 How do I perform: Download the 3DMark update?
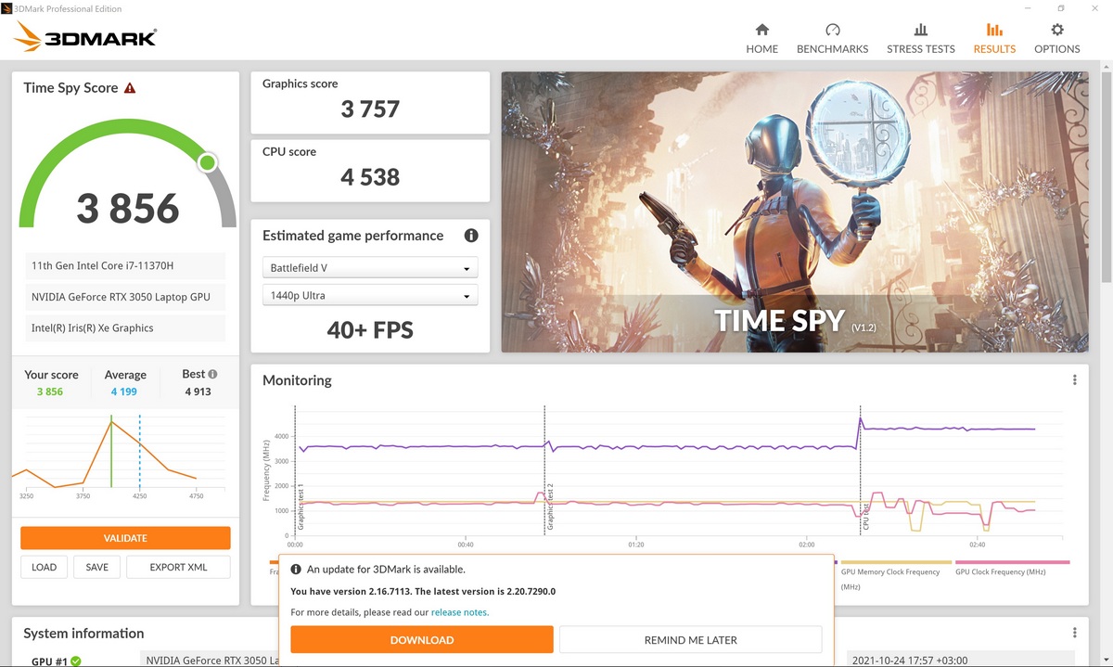[x=421, y=639]
